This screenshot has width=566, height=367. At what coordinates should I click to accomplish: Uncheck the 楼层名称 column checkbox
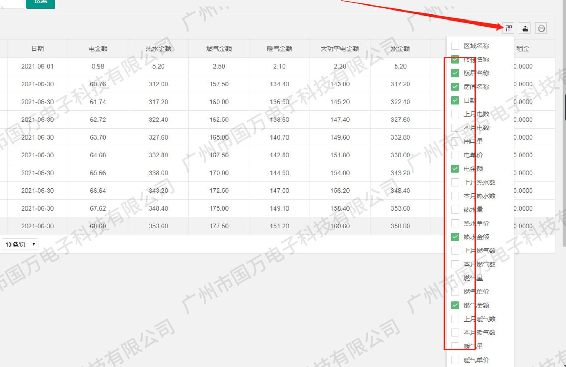(x=455, y=73)
